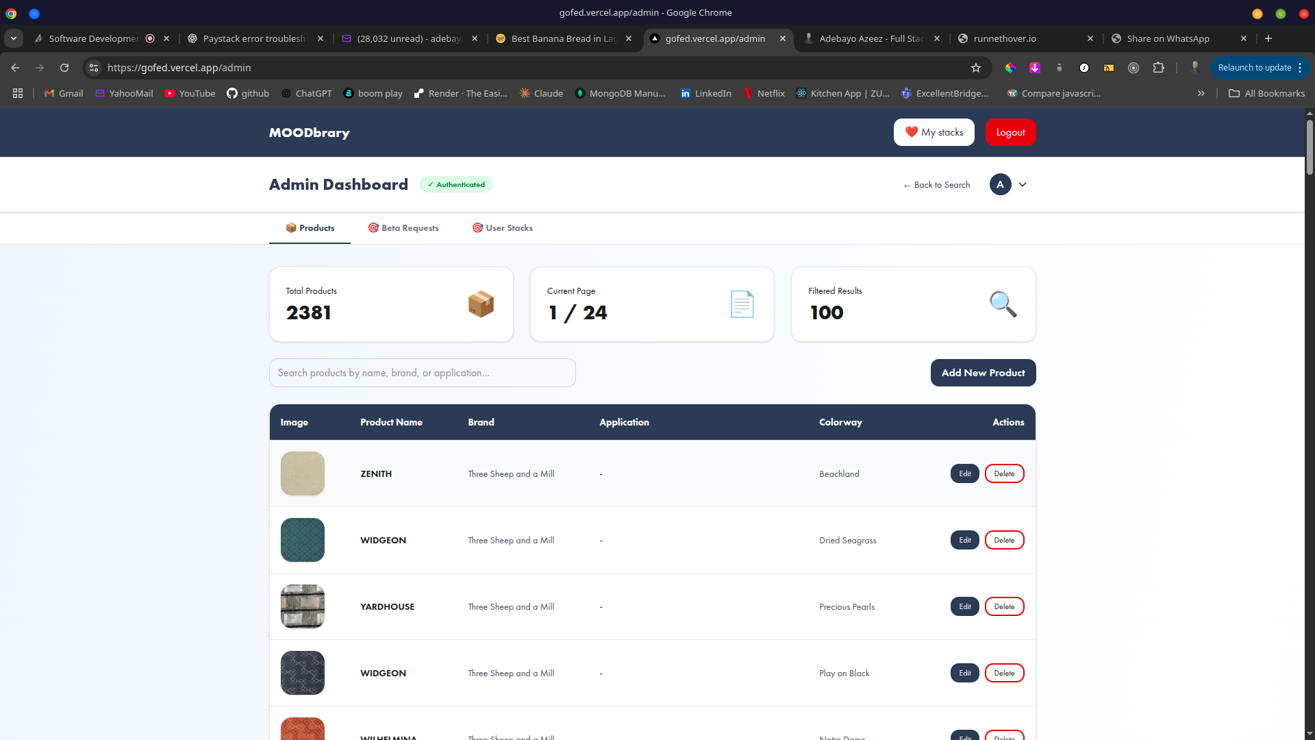
Task: Click the site information icon beside URL
Action: 94,68
